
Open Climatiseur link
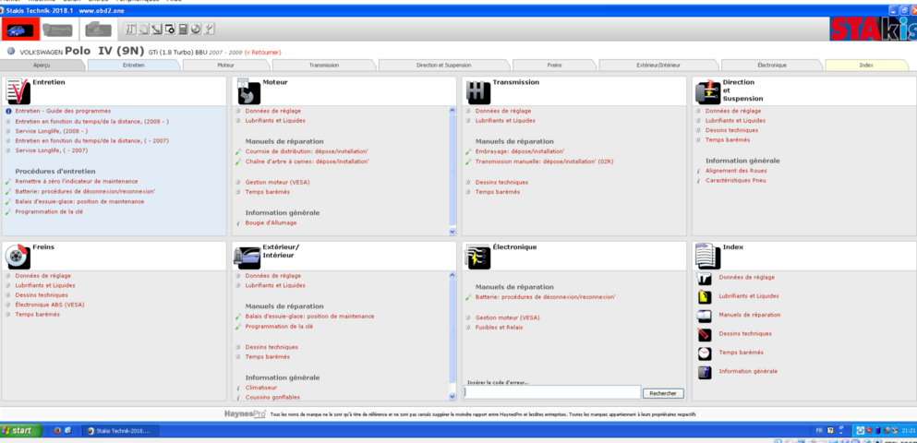click(x=260, y=388)
